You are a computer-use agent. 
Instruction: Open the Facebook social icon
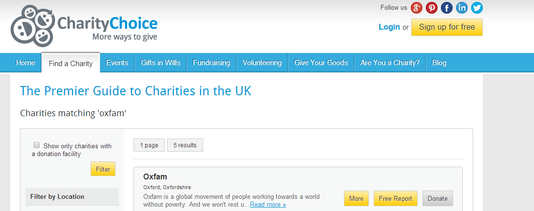coord(447,8)
